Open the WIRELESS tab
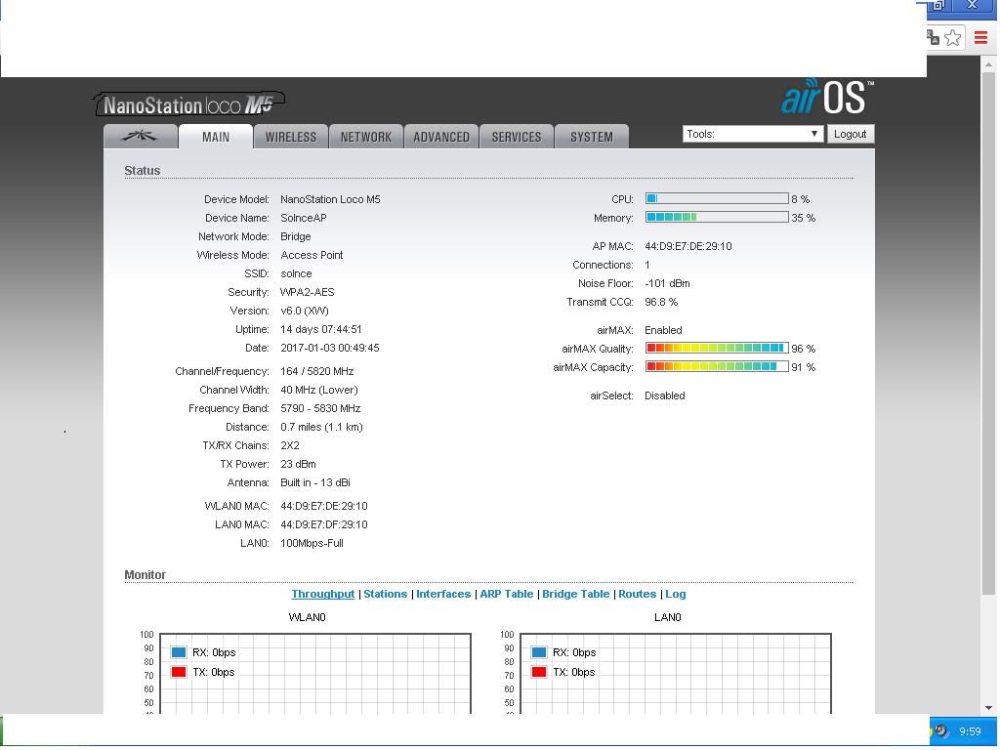Image resolution: width=1000 pixels, height=750 pixels. (291, 137)
